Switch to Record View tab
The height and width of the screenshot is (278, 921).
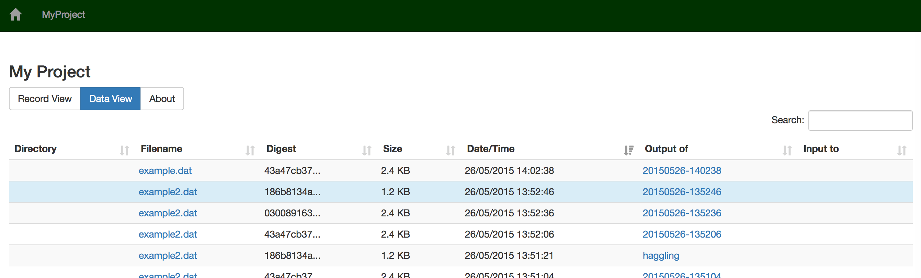pyautogui.click(x=45, y=99)
